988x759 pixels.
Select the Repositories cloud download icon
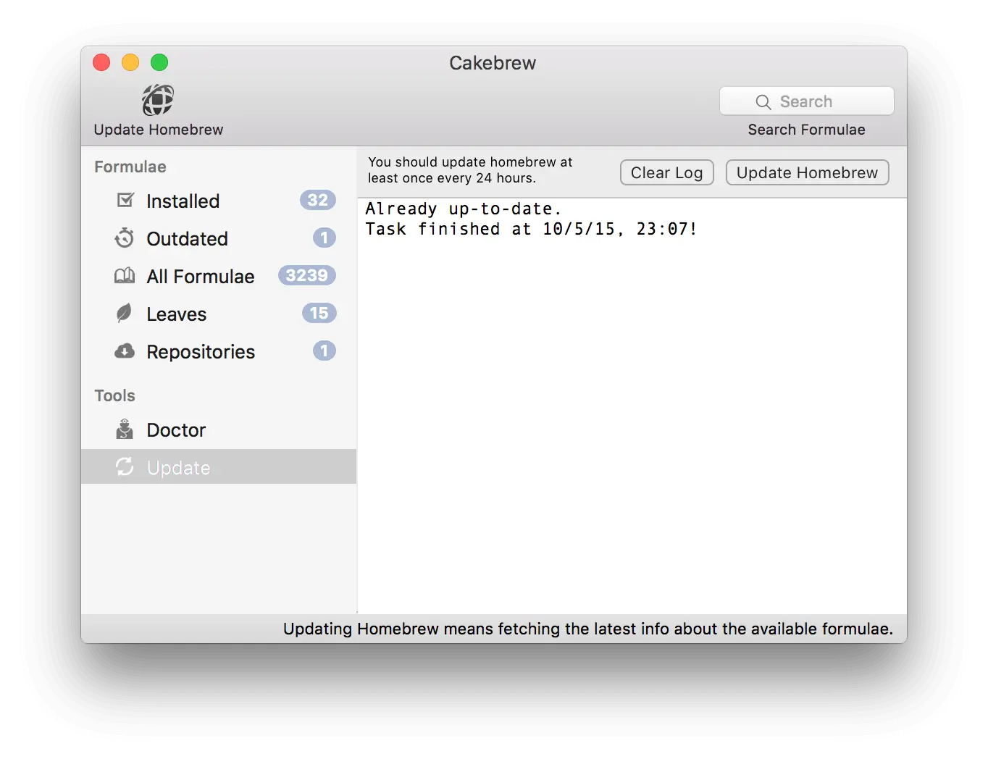point(125,351)
